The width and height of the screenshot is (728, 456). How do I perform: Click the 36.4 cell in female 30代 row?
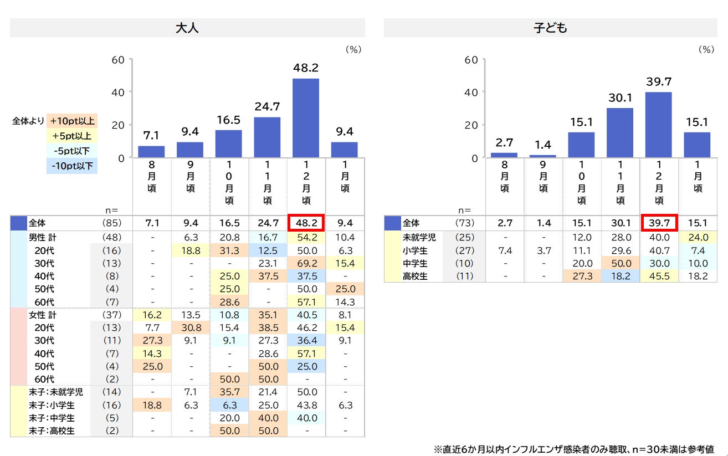[x=306, y=340]
